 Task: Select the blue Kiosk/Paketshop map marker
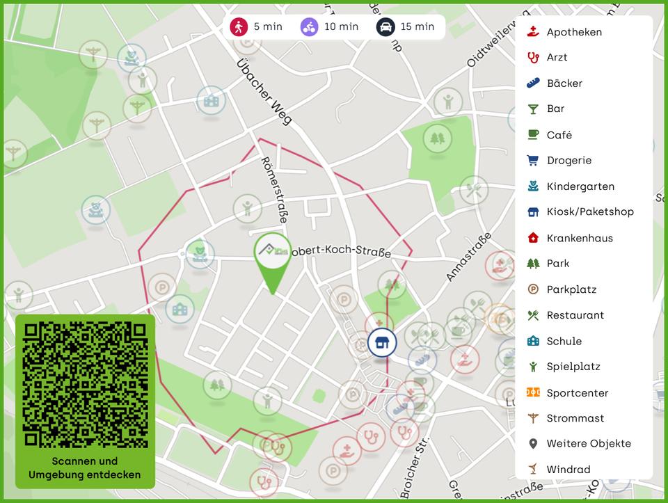[381, 342]
